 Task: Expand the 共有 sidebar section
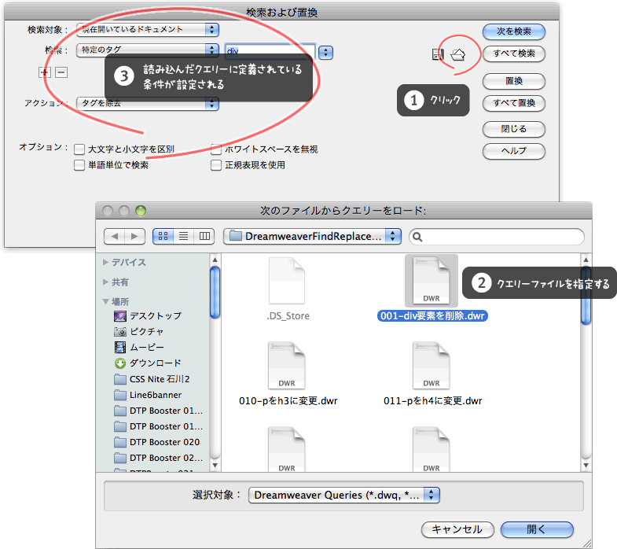[x=105, y=282]
